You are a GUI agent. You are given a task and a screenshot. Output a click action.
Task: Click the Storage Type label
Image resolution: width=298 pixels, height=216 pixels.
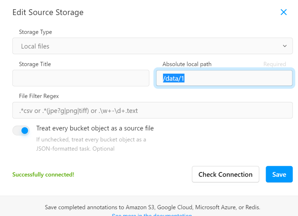(35, 32)
